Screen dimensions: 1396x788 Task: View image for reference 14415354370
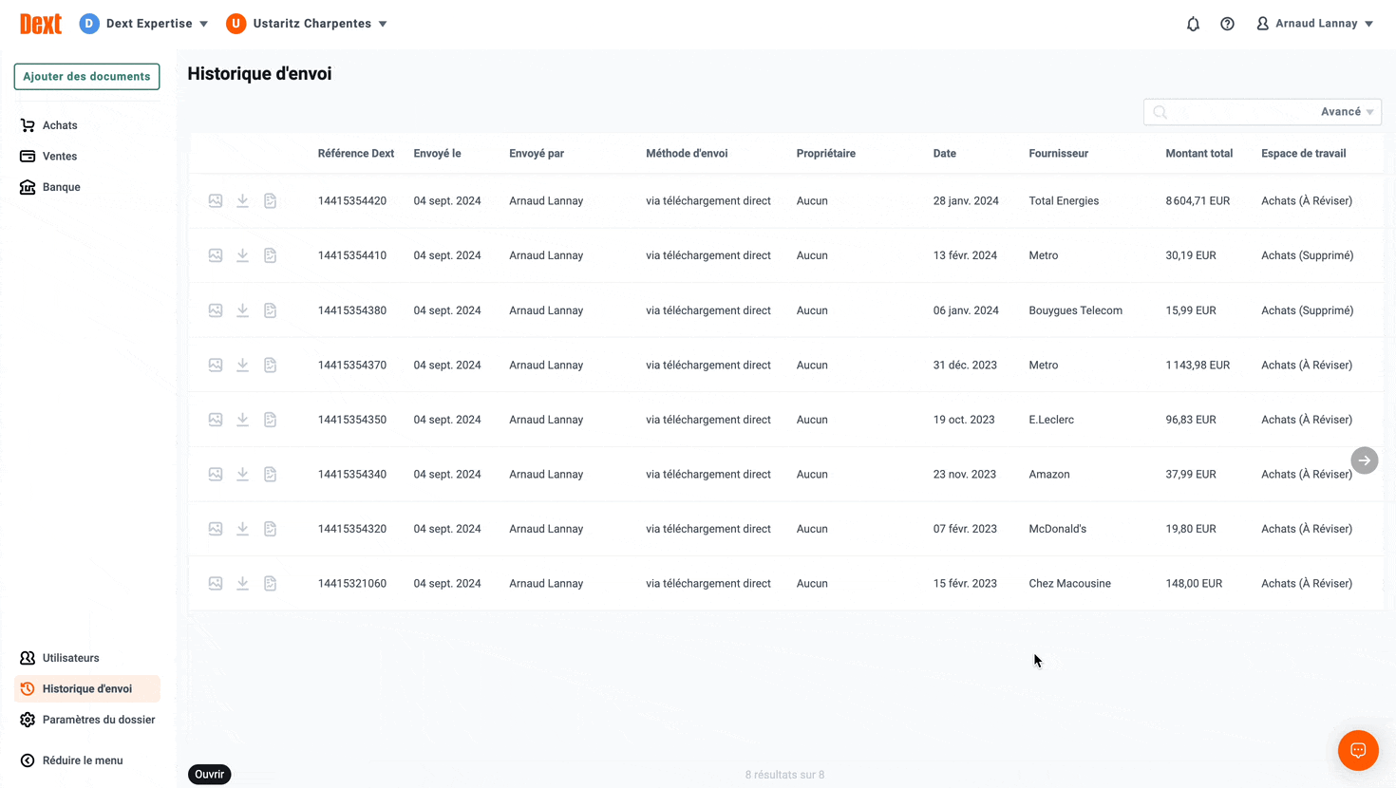(216, 365)
